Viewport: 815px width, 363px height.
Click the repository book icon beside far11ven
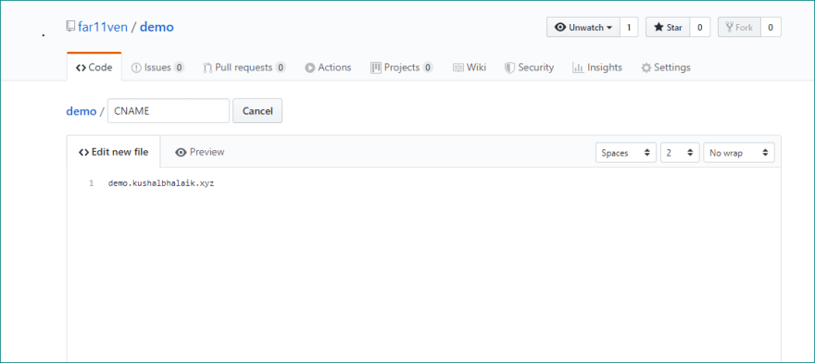[70, 27]
